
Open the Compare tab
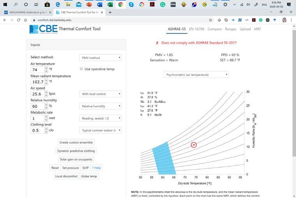tap(215, 29)
